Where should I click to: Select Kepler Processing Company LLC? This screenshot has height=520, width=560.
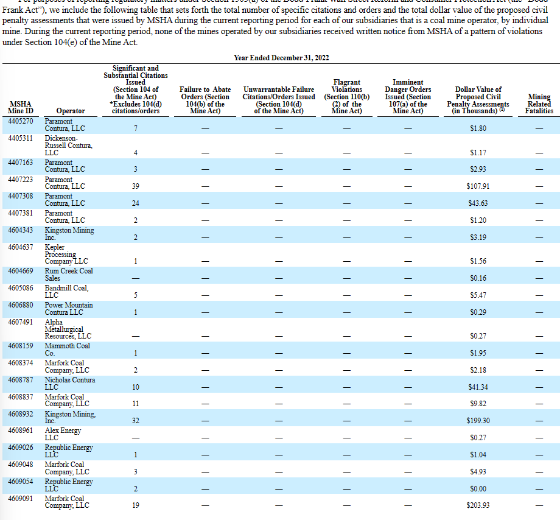[66, 254]
